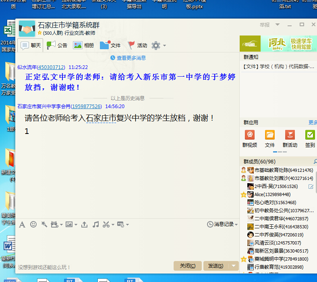Click the 群应用 page indicator dots
Viewport: 317px width, 282px height.
tap(280, 152)
